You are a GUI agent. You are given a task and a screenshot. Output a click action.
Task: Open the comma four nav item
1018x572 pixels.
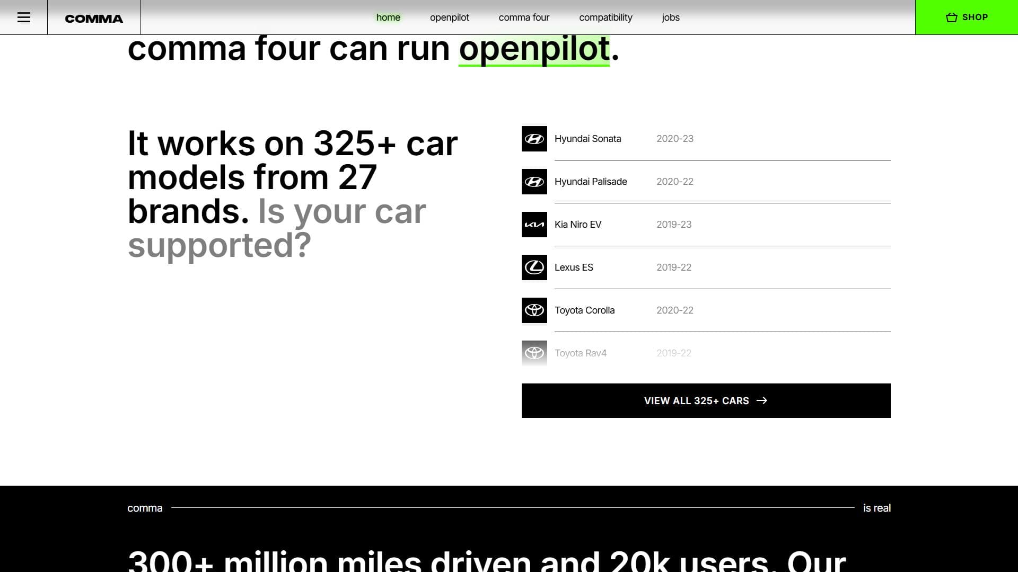point(524,17)
